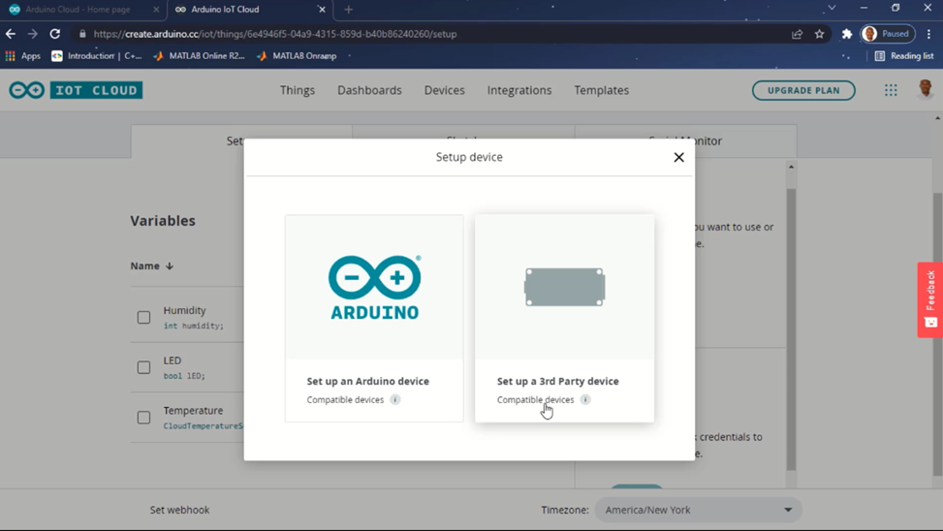This screenshot has width=943, height=531.
Task: Open the Devices page
Action: tap(445, 90)
